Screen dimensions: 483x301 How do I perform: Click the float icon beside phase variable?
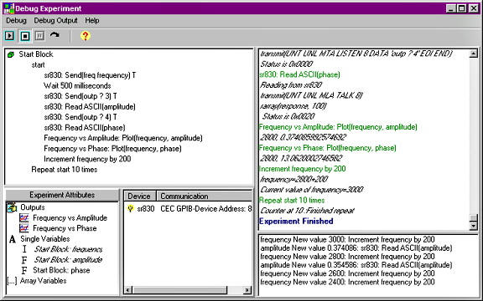24,270
